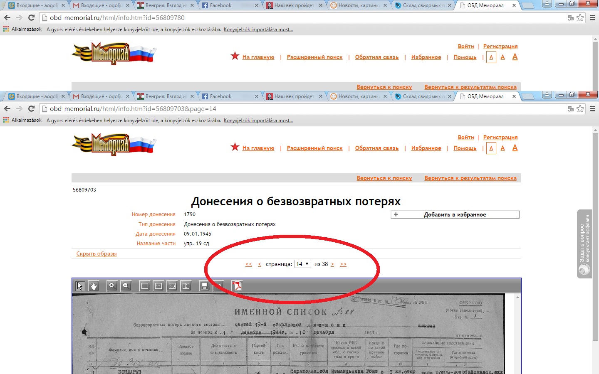The width and height of the screenshot is (599, 374).
Task: Go back in the lower browser window
Action: [x=7, y=108]
